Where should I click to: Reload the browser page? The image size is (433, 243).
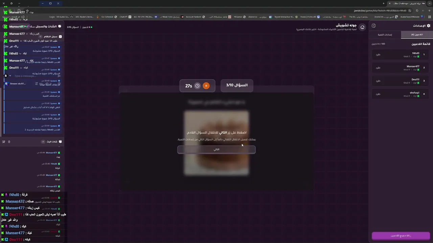point(417,10)
